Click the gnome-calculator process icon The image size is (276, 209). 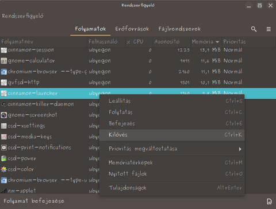3,61
